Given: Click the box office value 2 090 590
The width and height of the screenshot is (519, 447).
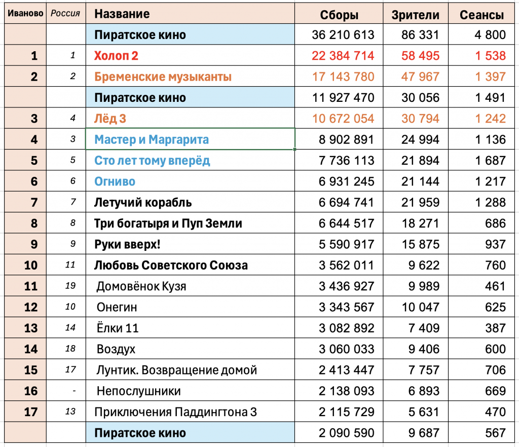Looking at the screenshot, I should point(346,433).
